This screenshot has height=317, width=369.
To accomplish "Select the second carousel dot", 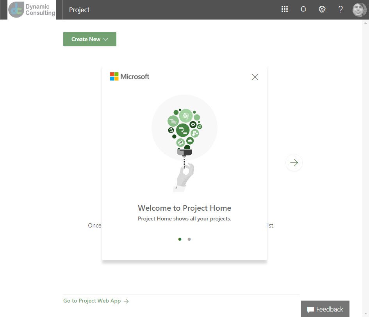I will coord(189,239).
